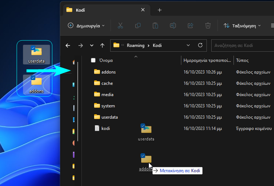Go up one folder level

pos(102,45)
